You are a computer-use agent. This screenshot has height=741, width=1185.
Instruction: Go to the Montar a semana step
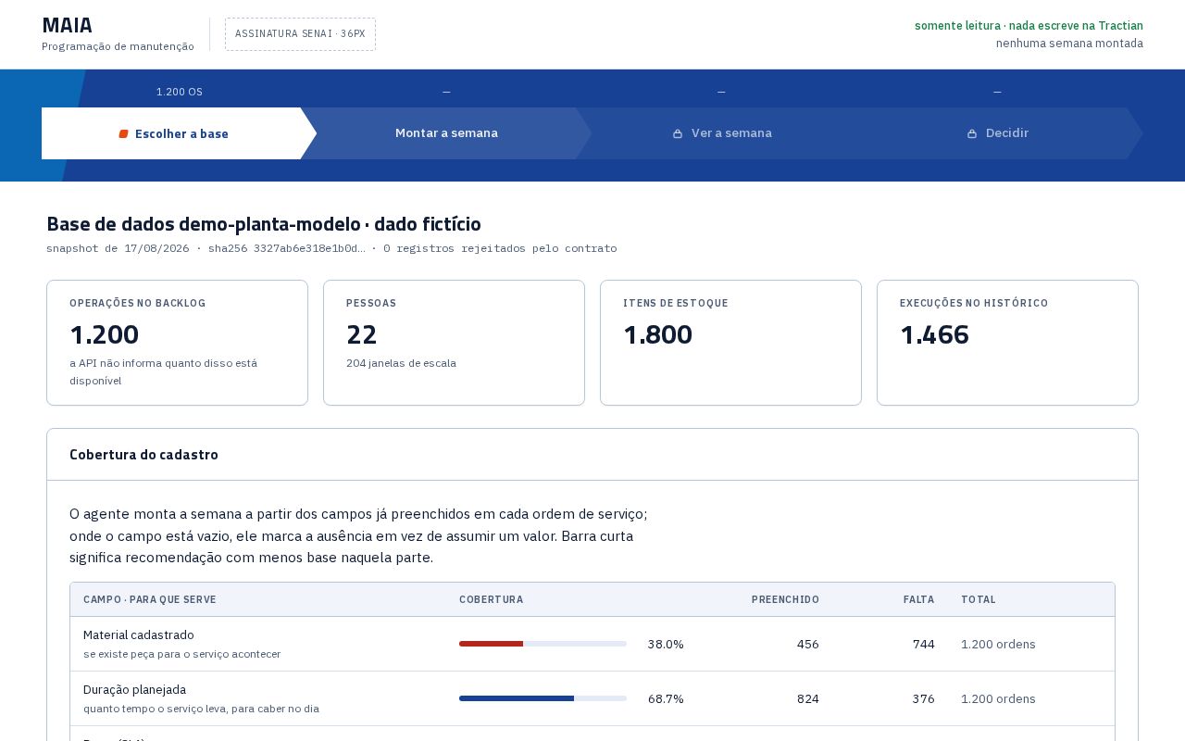pos(446,133)
